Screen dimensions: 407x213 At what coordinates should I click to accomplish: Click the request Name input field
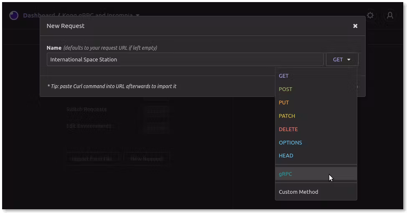[185, 60]
